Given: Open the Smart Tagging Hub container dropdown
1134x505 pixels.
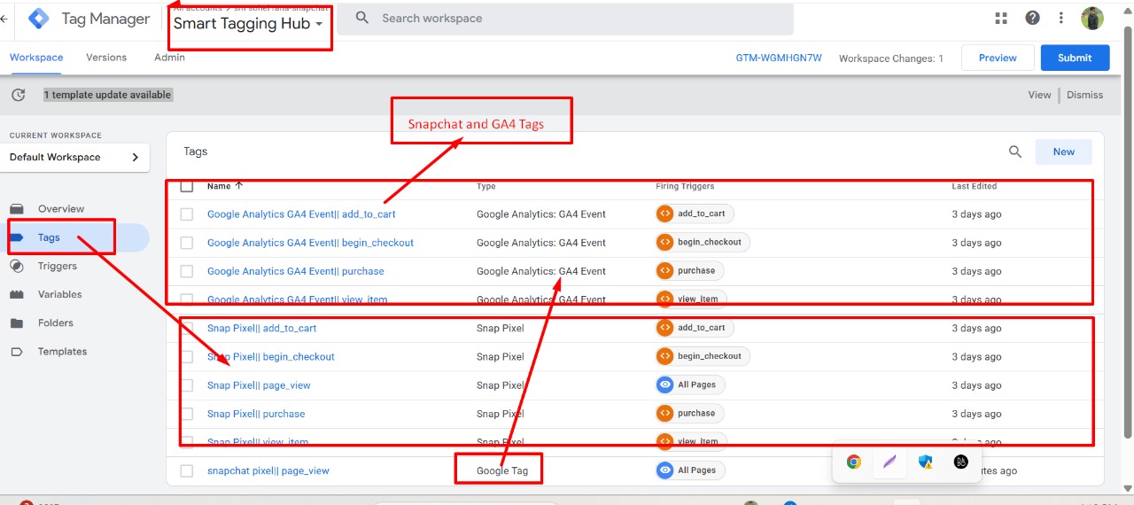Looking at the screenshot, I should coord(248,24).
